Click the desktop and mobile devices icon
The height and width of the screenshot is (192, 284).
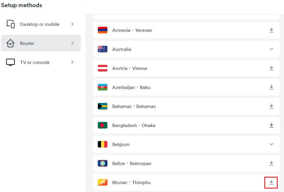tap(10, 24)
